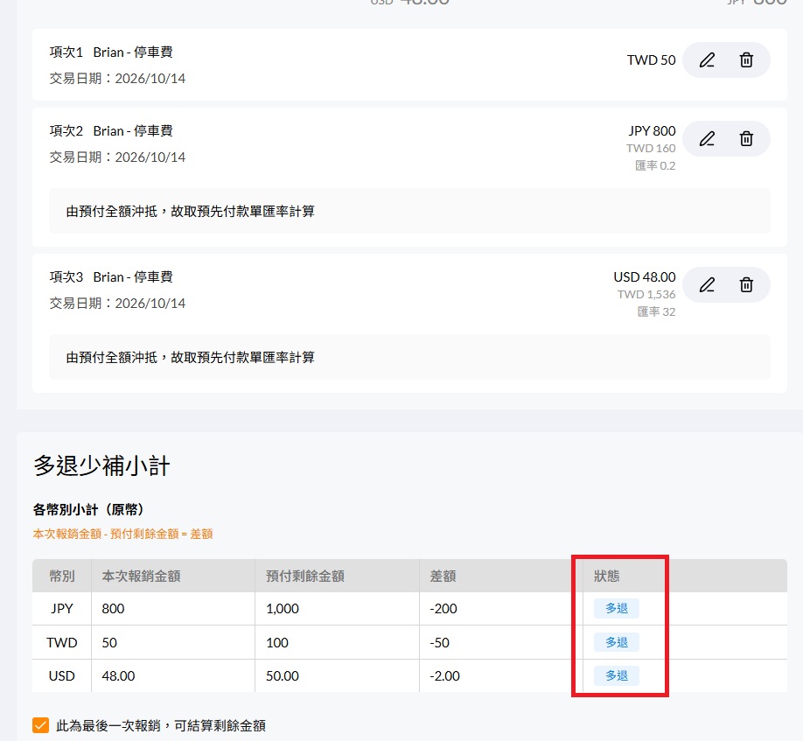Image resolution: width=803 pixels, height=741 pixels.
Task: Select the USD 48.00 amount in item 3
Action: 645,277
